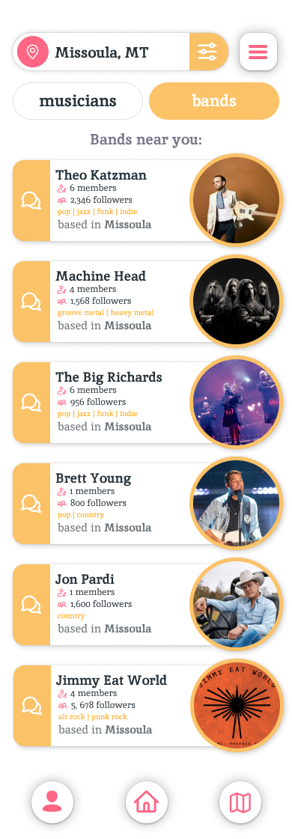The image size is (292, 839).
Task: Start chat with Jimmy Eat World
Action: [31, 706]
